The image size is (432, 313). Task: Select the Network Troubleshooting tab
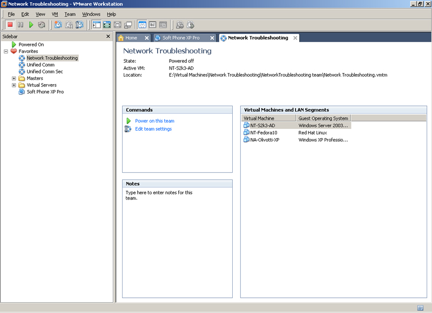[258, 38]
